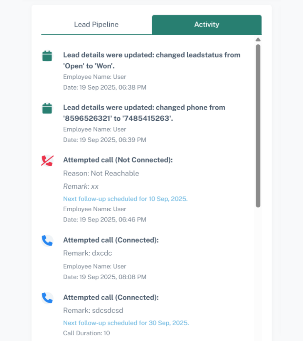Click phone icon next to dxcdc call

[x=47, y=241]
